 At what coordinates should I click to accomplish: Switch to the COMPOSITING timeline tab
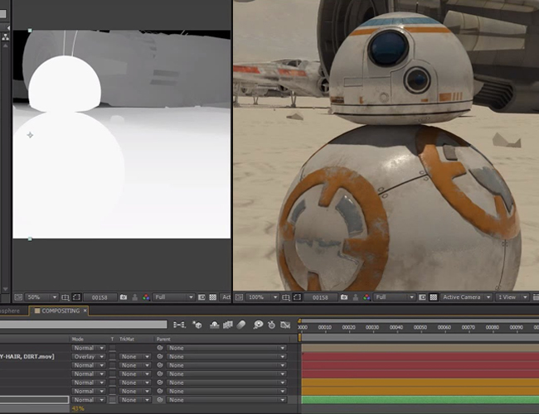(x=61, y=310)
